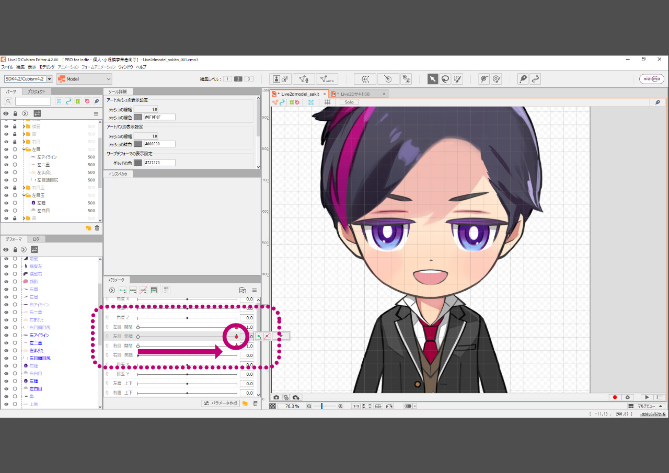Click the grid color swatch #737373
Image resolution: width=669 pixels, height=473 pixels.
[x=138, y=163]
